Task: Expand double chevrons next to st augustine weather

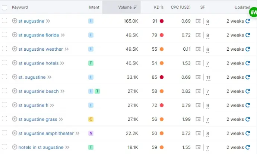Action: click(67, 49)
